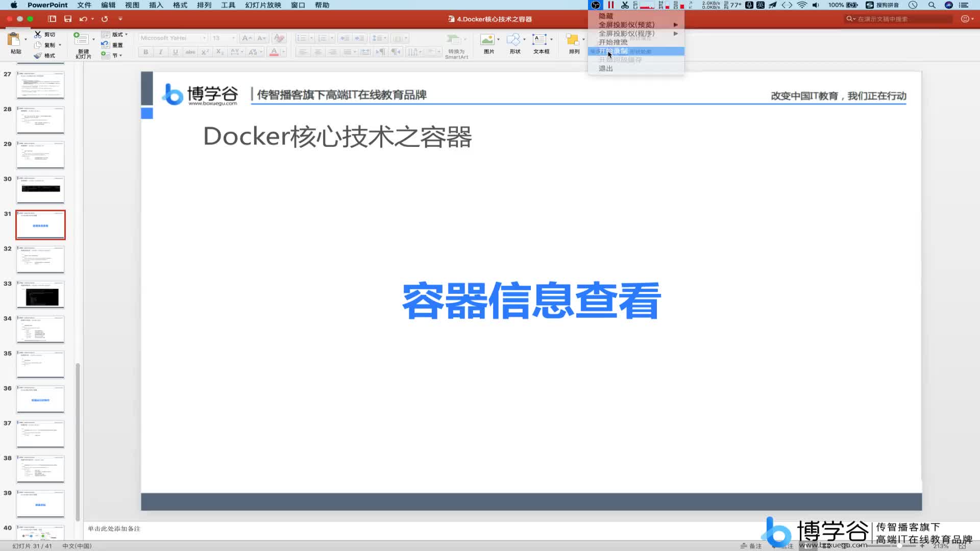
Task: Click the 容器信息查看 slide text
Action: coord(531,300)
